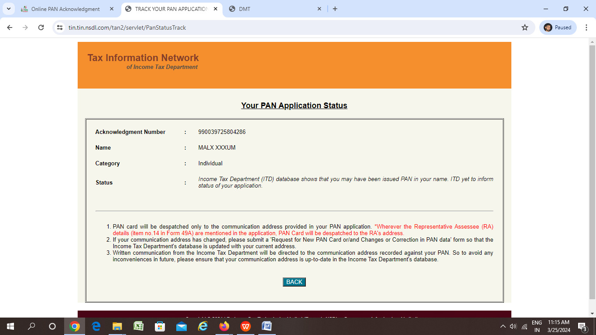Open the Paused profile button
The height and width of the screenshot is (335, 596).
pyautogui.click(x=558, y=27)
